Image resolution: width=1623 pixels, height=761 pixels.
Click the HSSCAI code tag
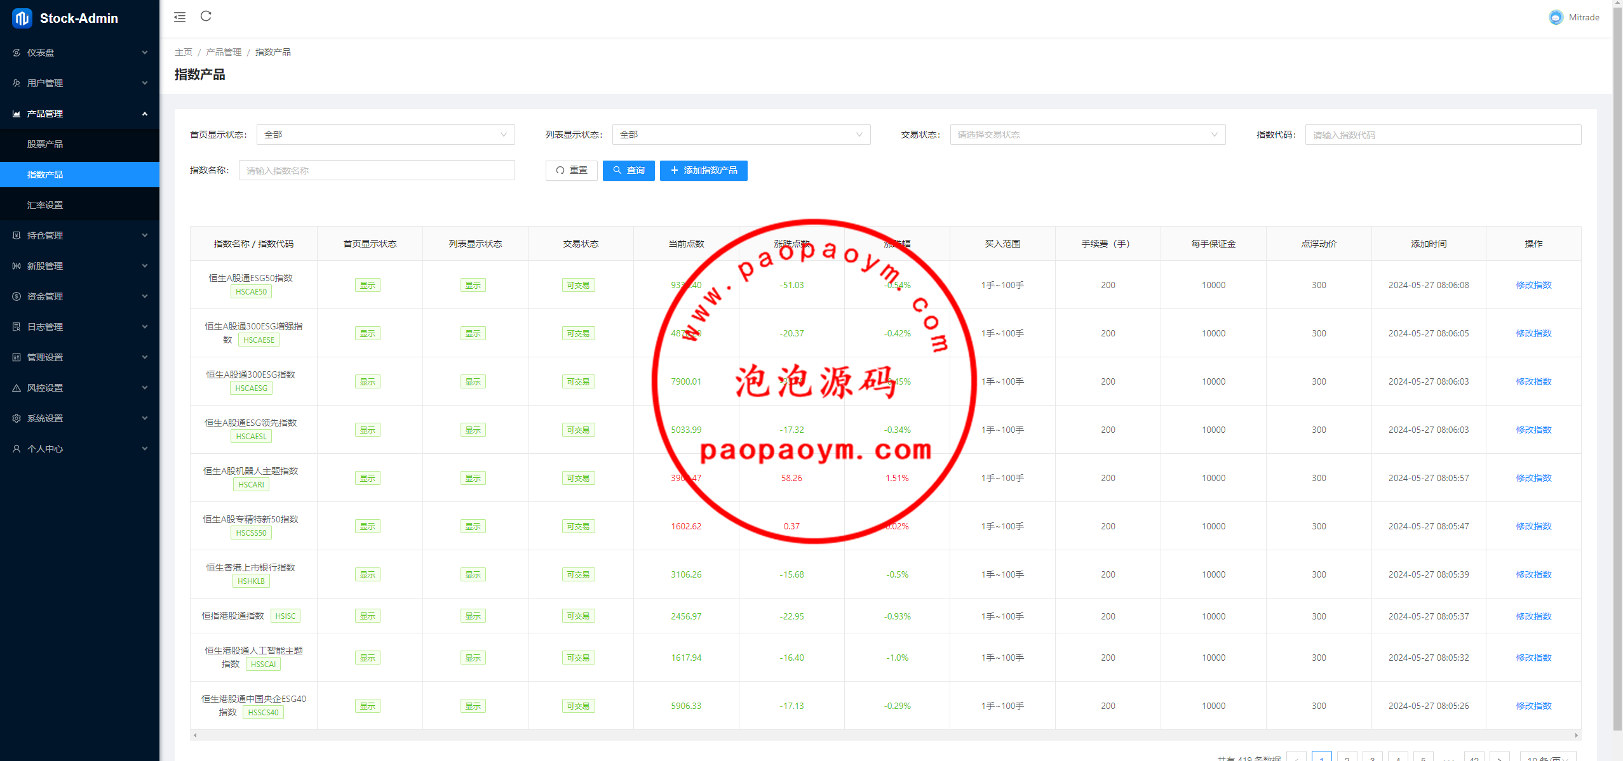(264, 665)
